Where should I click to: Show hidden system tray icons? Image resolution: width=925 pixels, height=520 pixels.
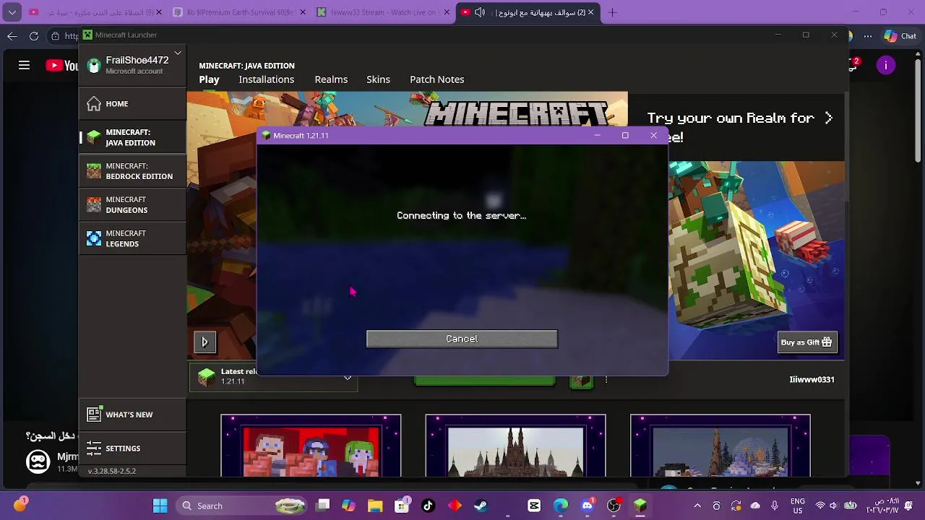(697, 506)
